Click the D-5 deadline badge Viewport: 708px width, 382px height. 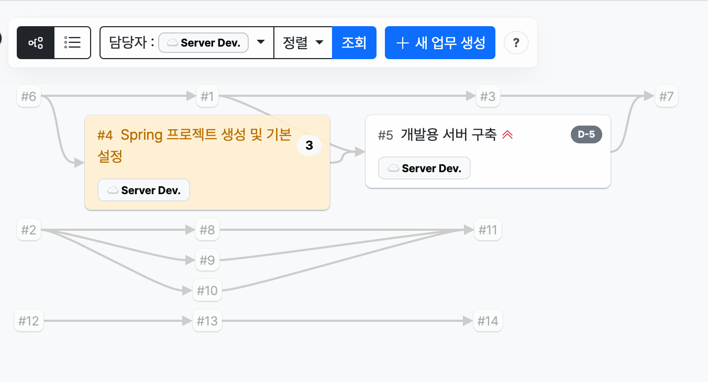tap(586, 134)
